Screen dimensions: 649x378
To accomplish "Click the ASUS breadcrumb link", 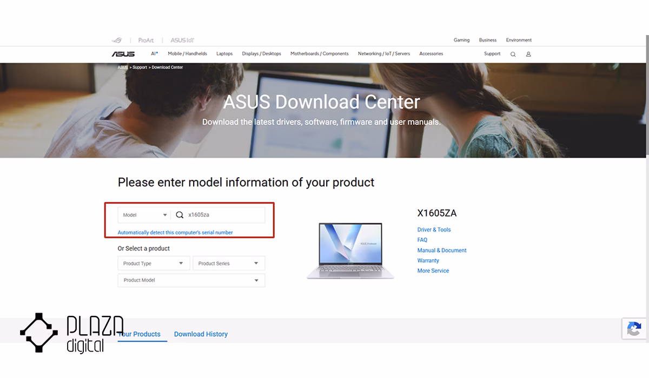I will coord(123,67).
